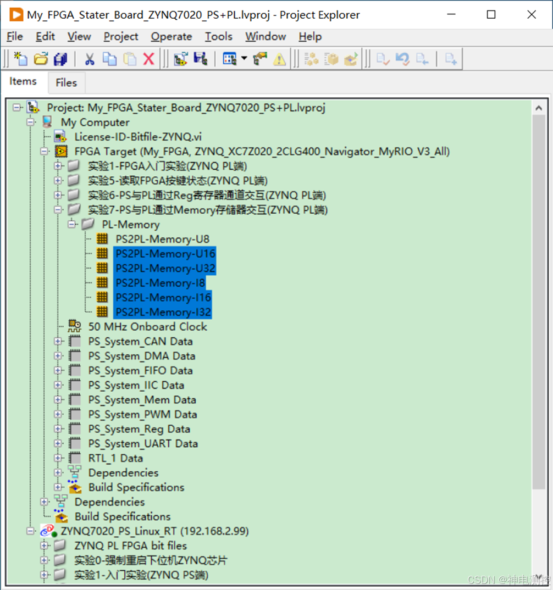Select FPGA Target Build Specifications
Image resolution: width=553 pixels, height=590 pixels.
136,487
